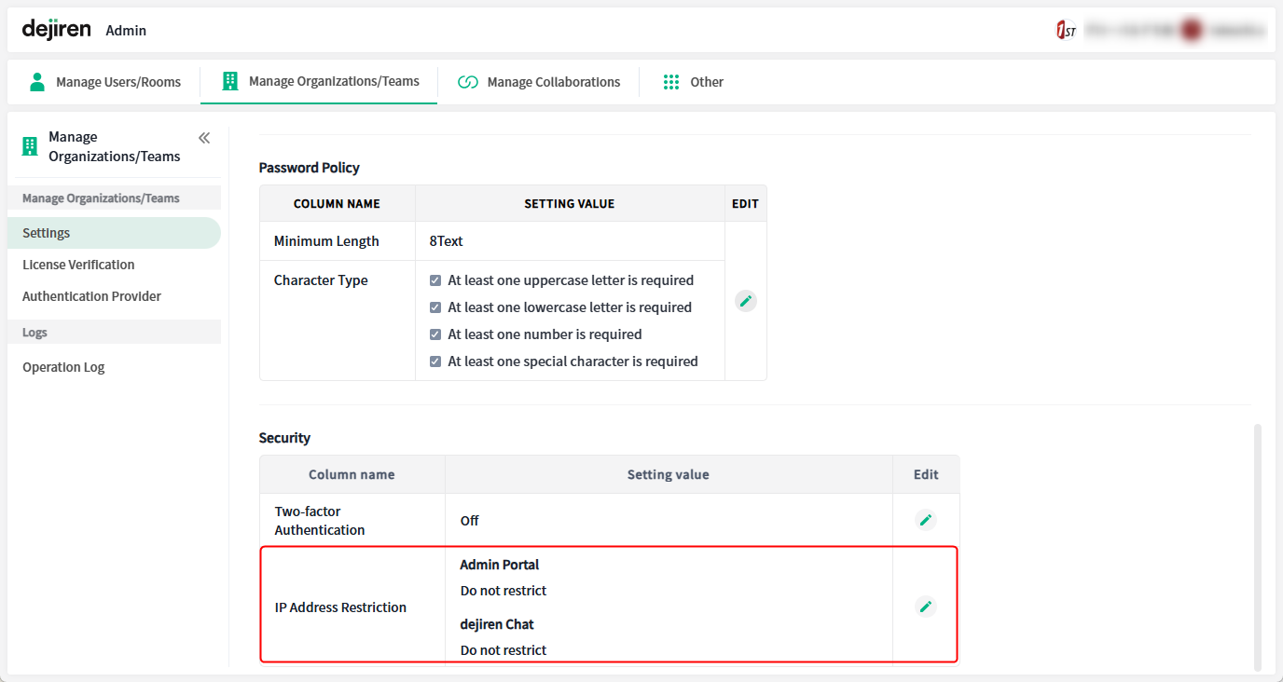Viewport: 1283px width, 682px height.
Task: Click the user icon in Manage Users/Rooms tab
Action: [x=37, y=81]
